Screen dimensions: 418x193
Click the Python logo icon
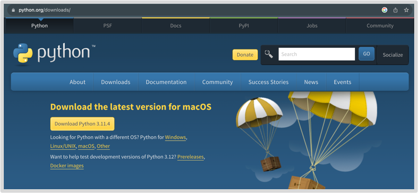click(x=23, y=53)
